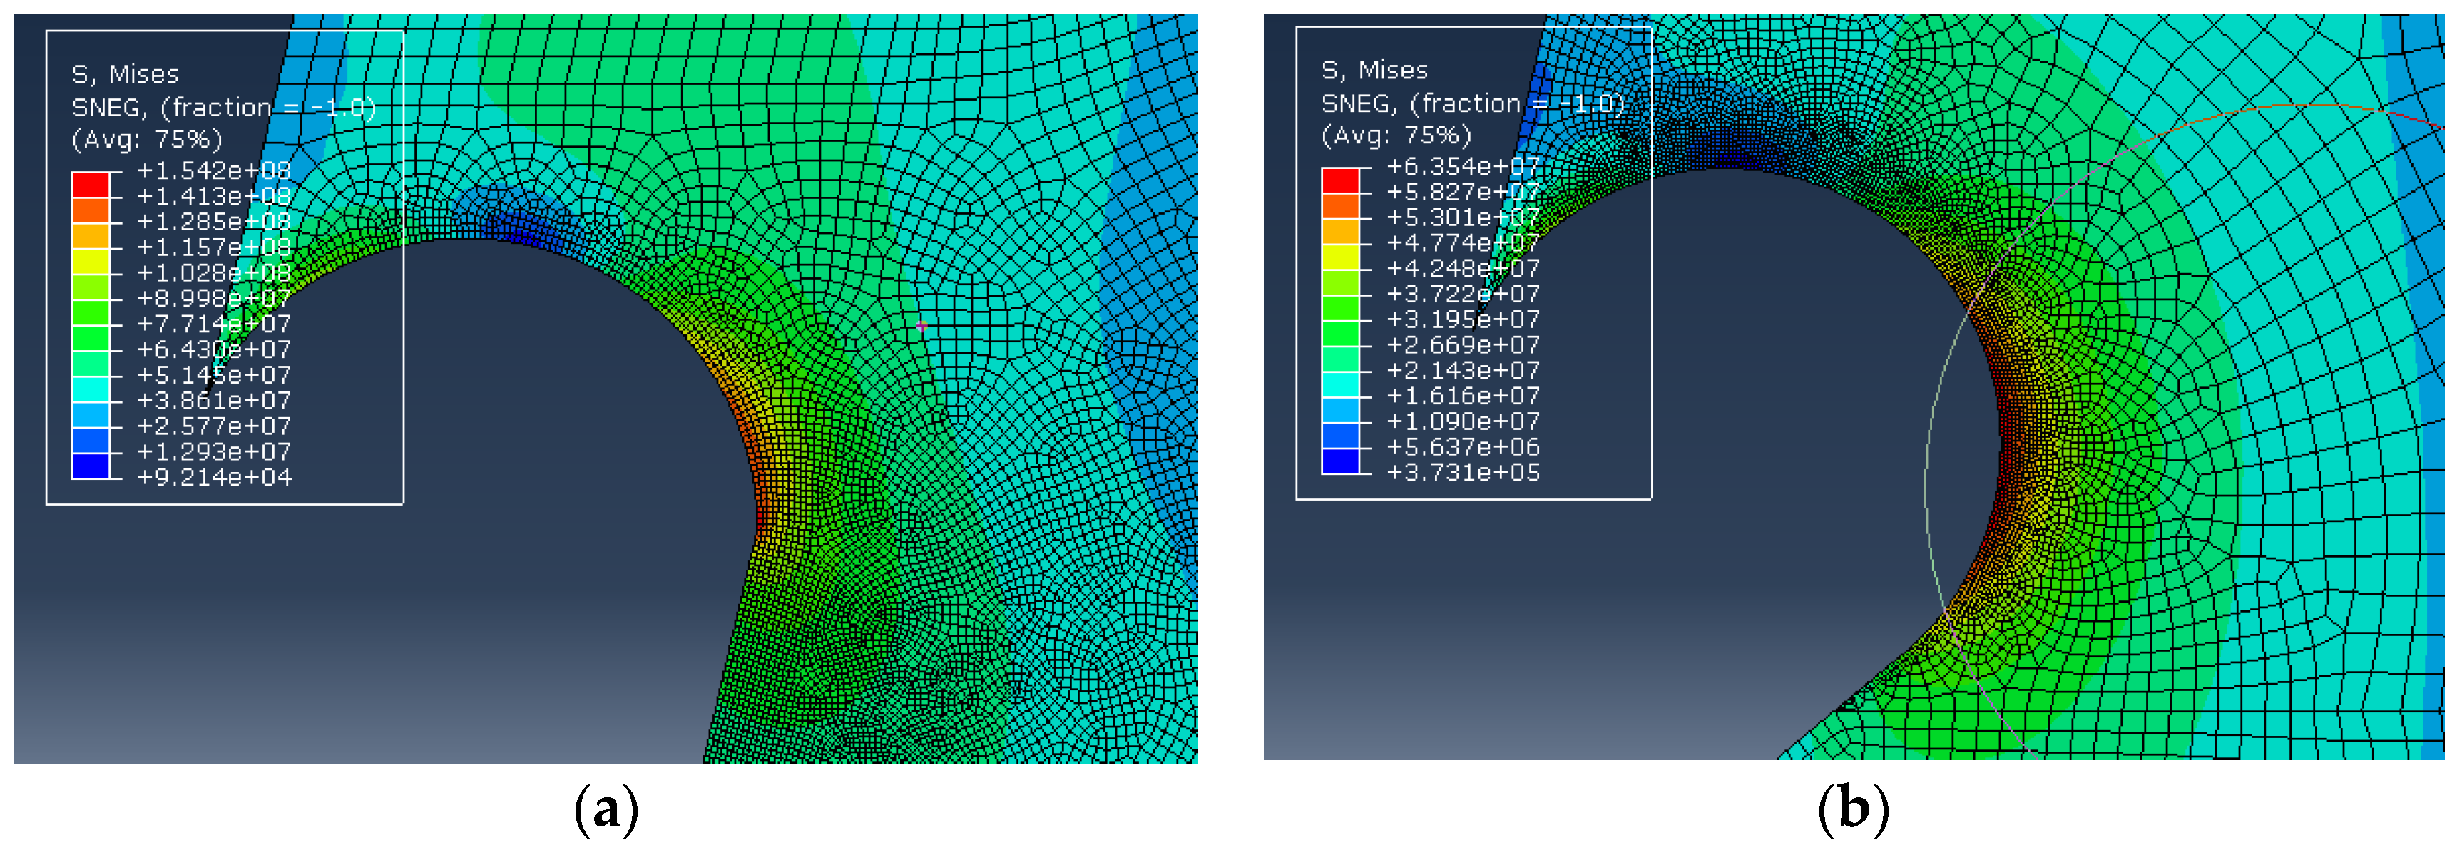Click the +9.214e+04 minimum legend value

click(214, 477)
